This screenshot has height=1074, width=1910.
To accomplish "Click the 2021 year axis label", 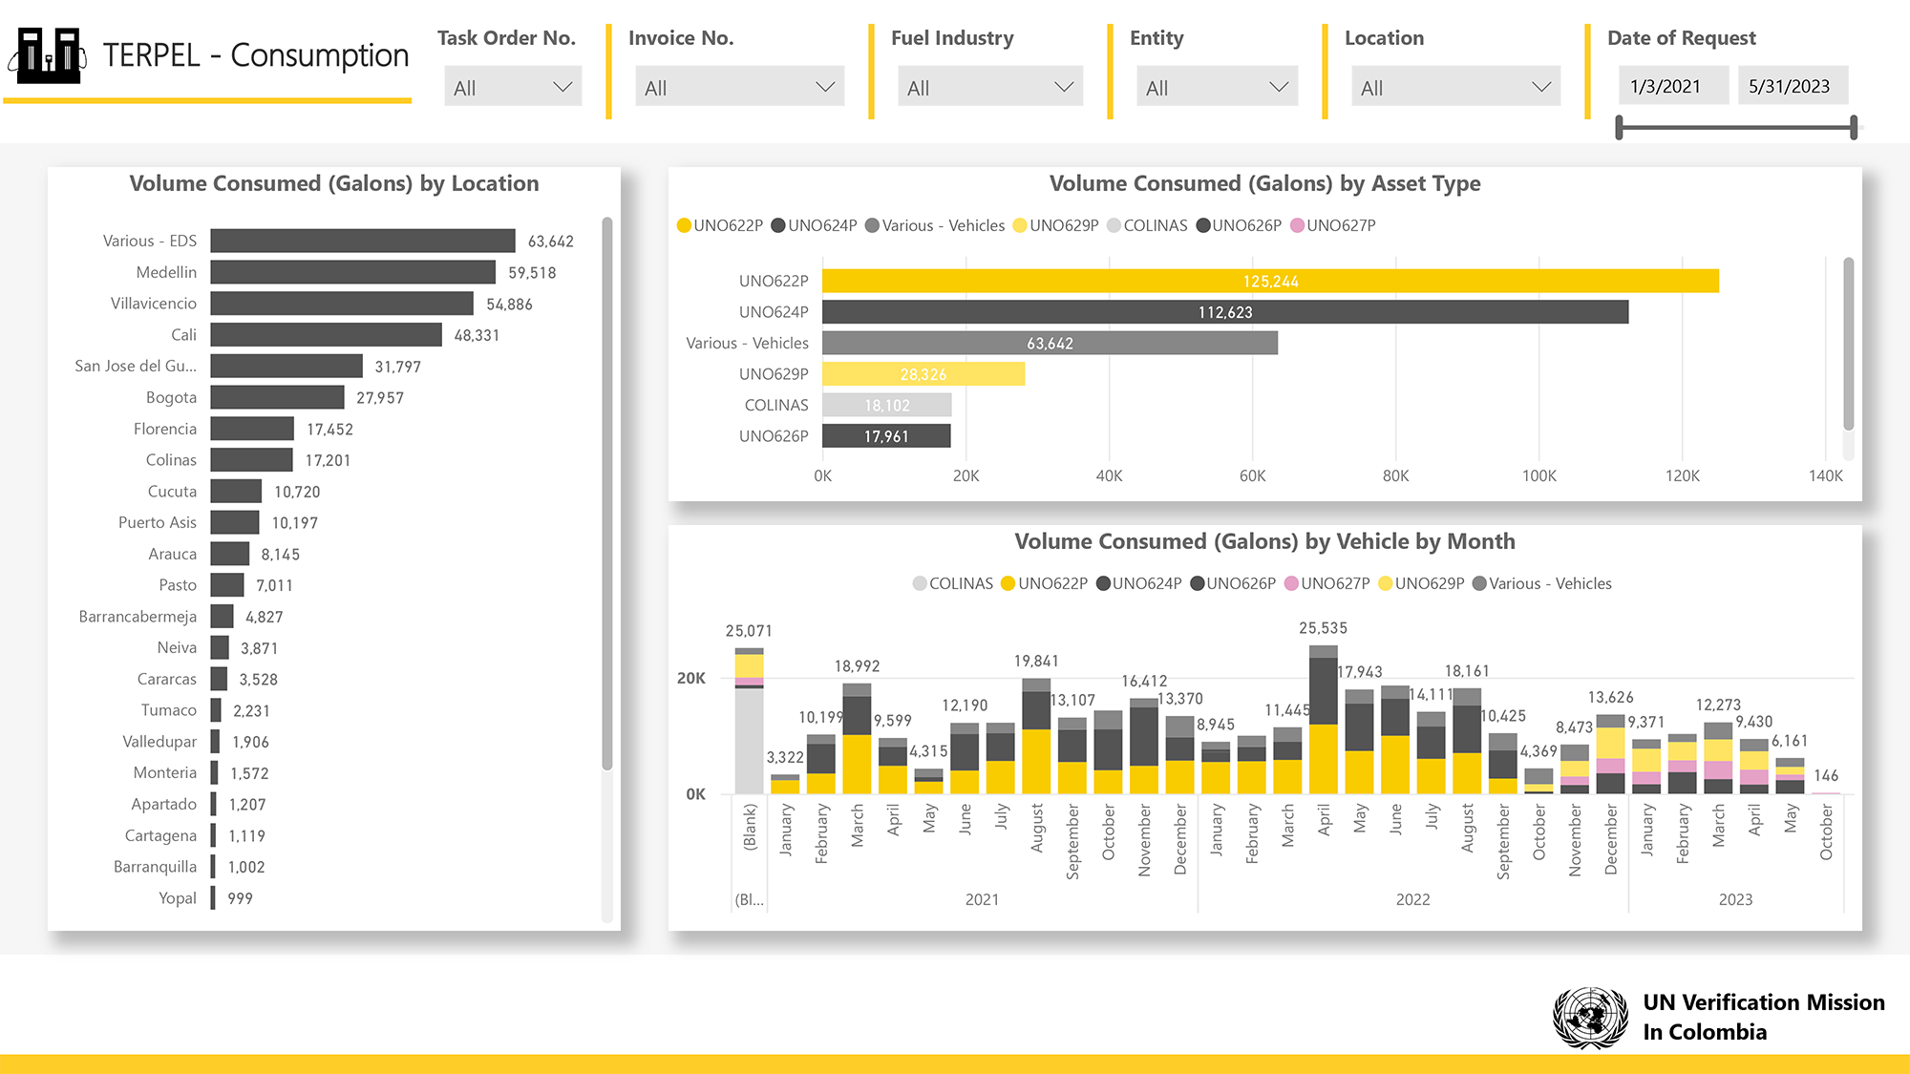I will [x=982, y=899].
